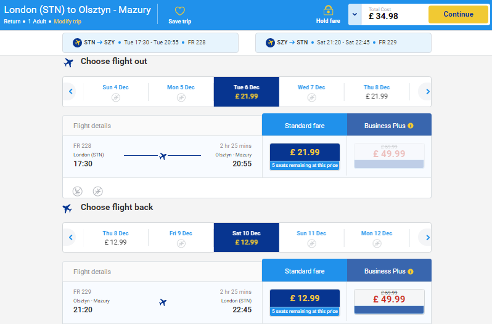Click the Business Plus info icon for return flight
Image resolution: width=492 pixels, height=324 pixels.
tap(411, 272)
